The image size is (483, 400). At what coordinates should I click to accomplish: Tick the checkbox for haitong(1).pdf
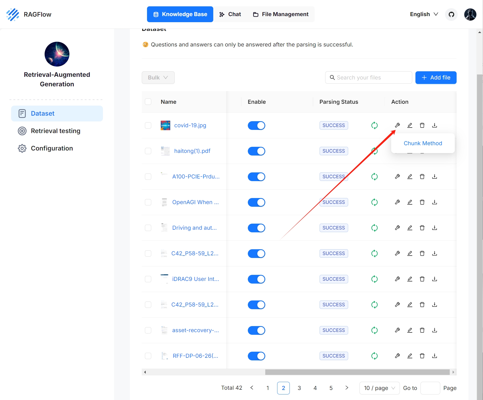point(148,151)
